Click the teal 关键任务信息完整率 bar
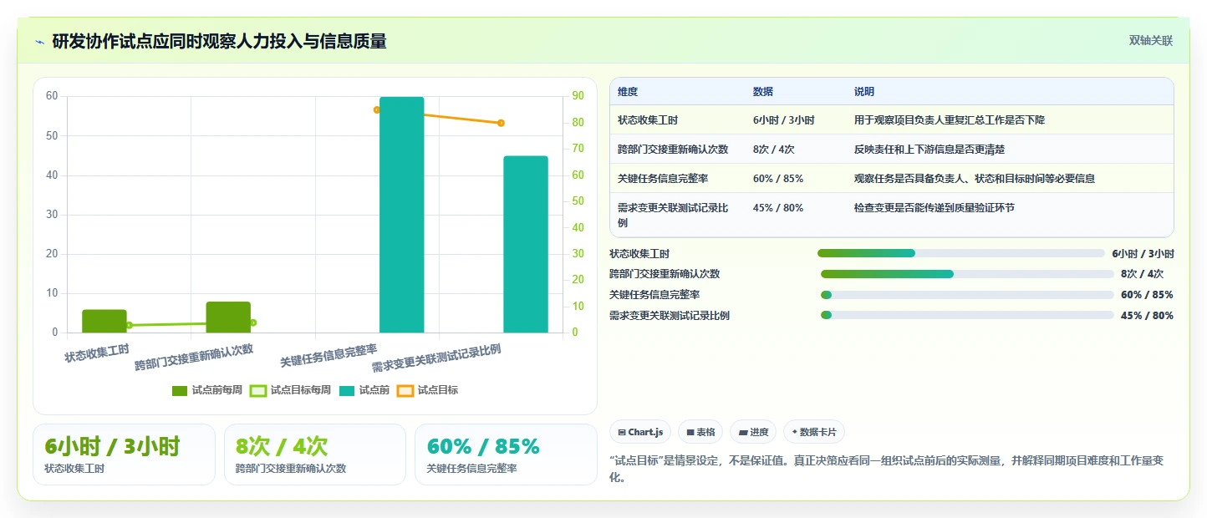Viewport: 1207px width, 518px height. click(401, 215)
